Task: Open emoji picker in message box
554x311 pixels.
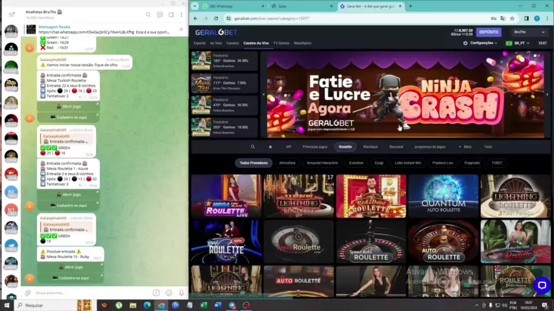Action: tap(169, 293)
